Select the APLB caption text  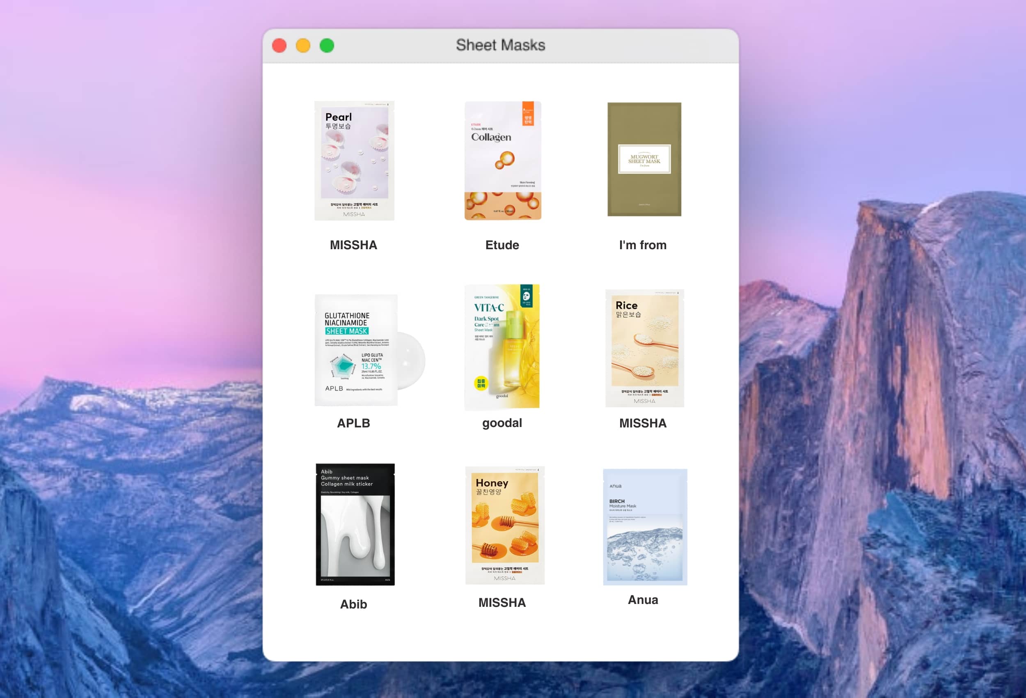[353, 423]
